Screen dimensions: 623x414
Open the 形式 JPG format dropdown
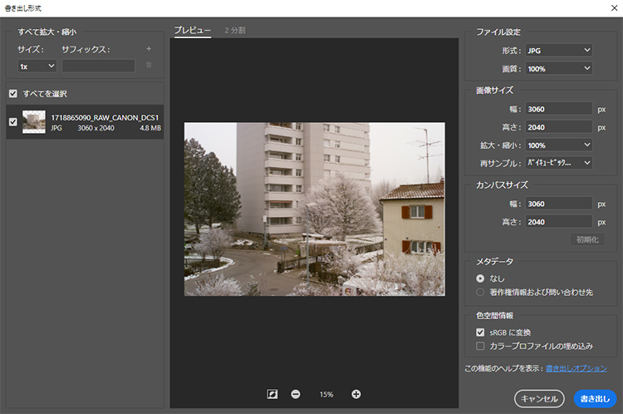pos(559,51)
